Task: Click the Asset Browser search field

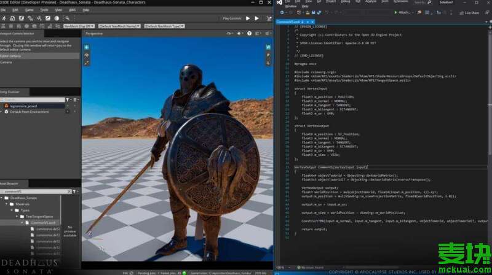Action: [34, 192]
